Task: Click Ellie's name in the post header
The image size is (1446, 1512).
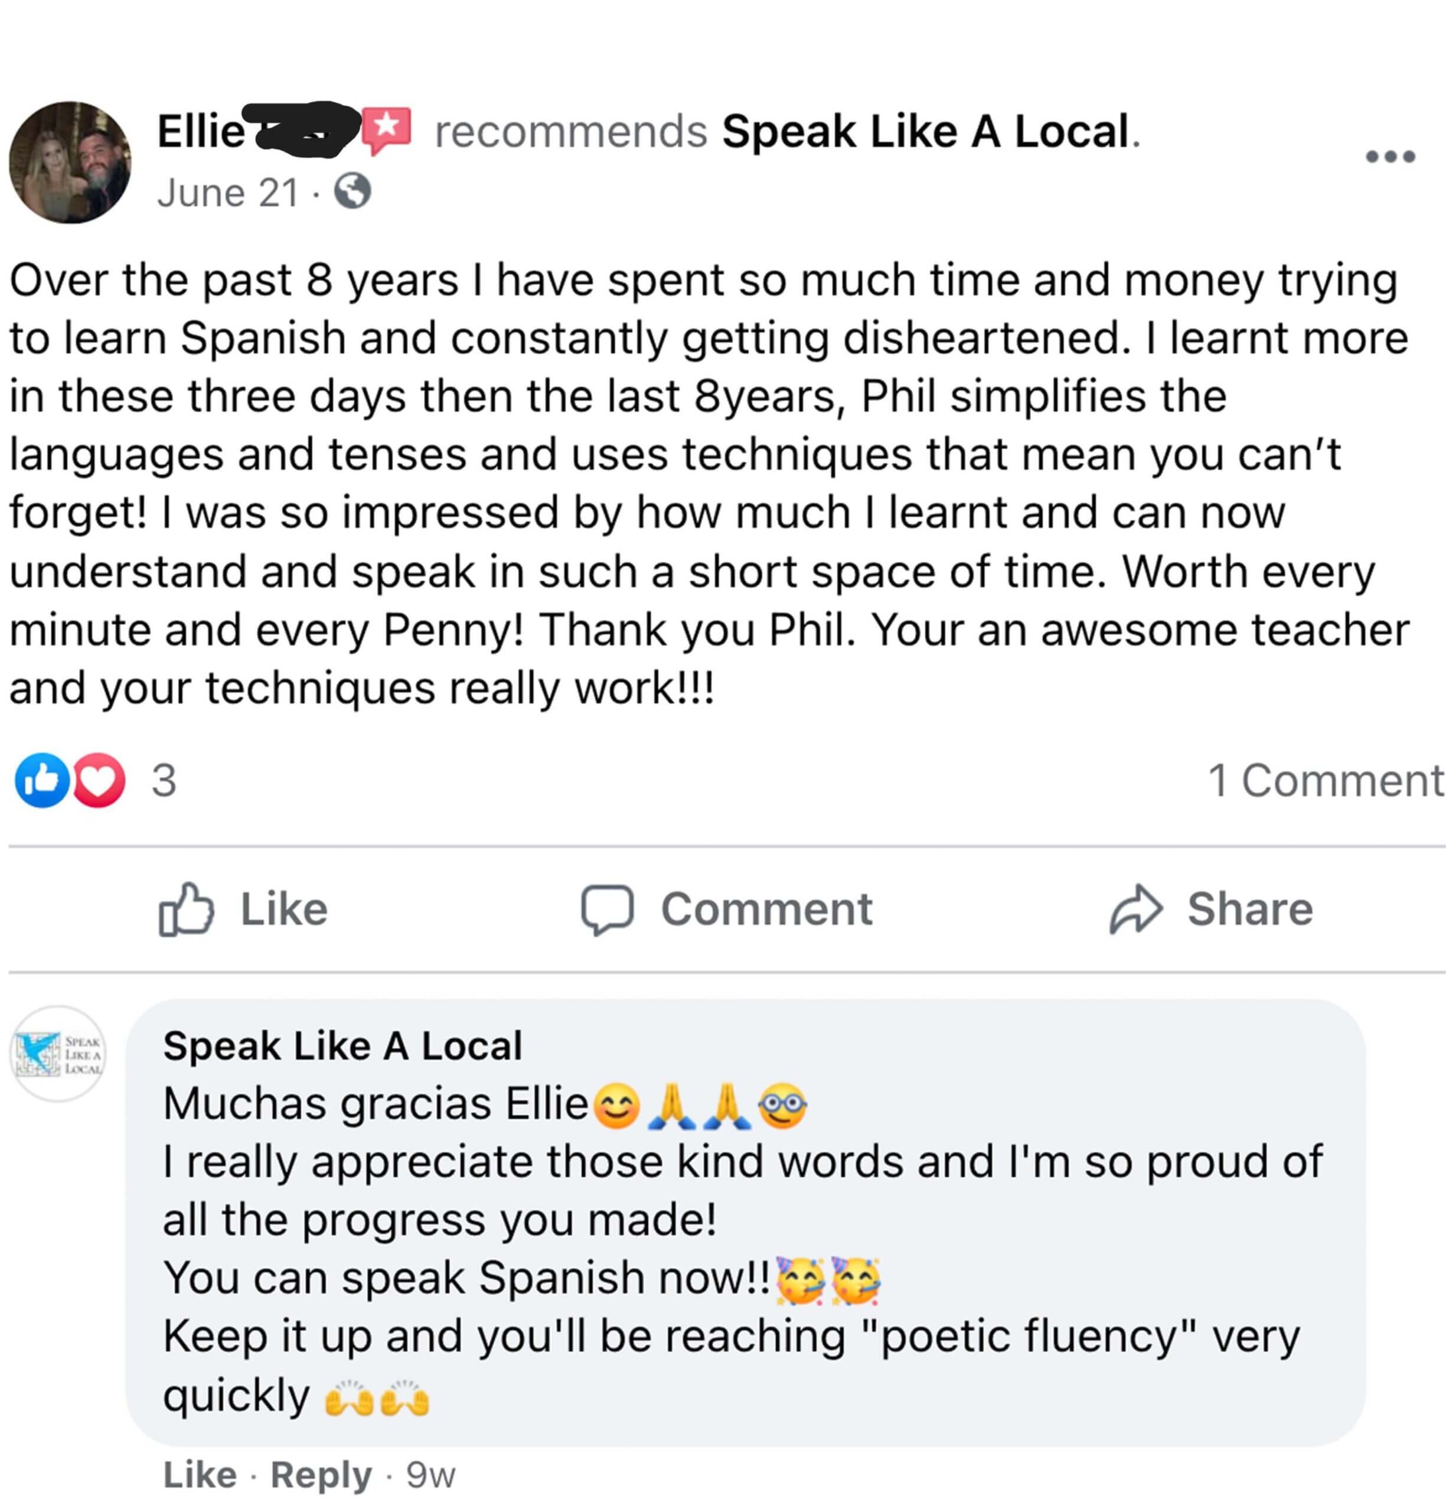Action: tap(200, 131)
